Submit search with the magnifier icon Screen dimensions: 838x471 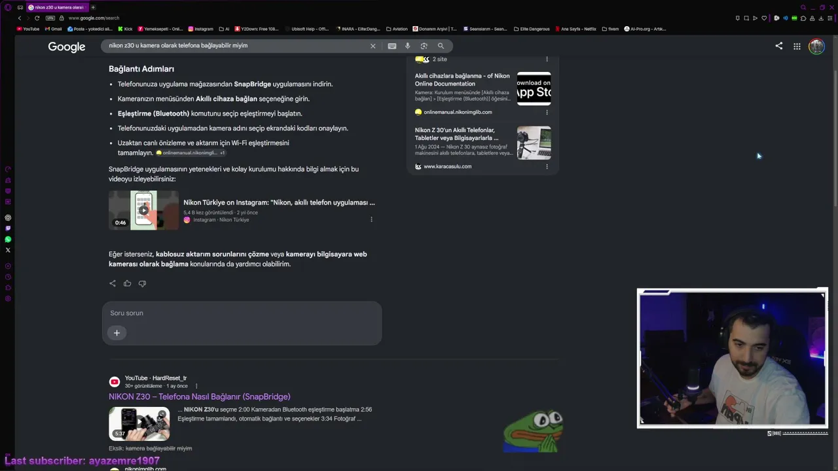click(x=441, y=46)
